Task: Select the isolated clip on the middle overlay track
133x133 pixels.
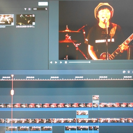Action: [82, 114]
